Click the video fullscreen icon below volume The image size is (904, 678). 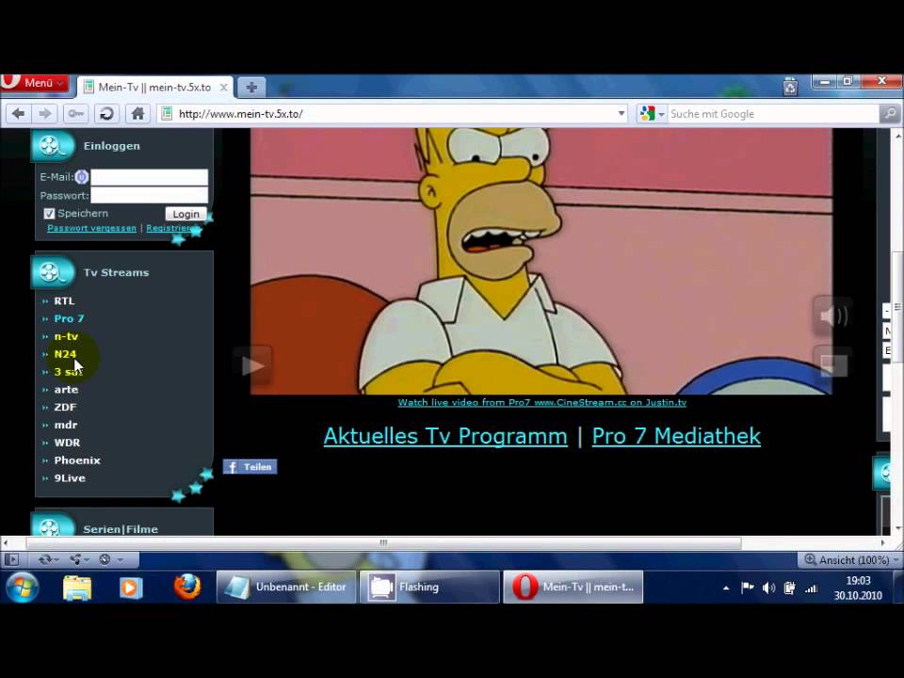click(831, 364)
